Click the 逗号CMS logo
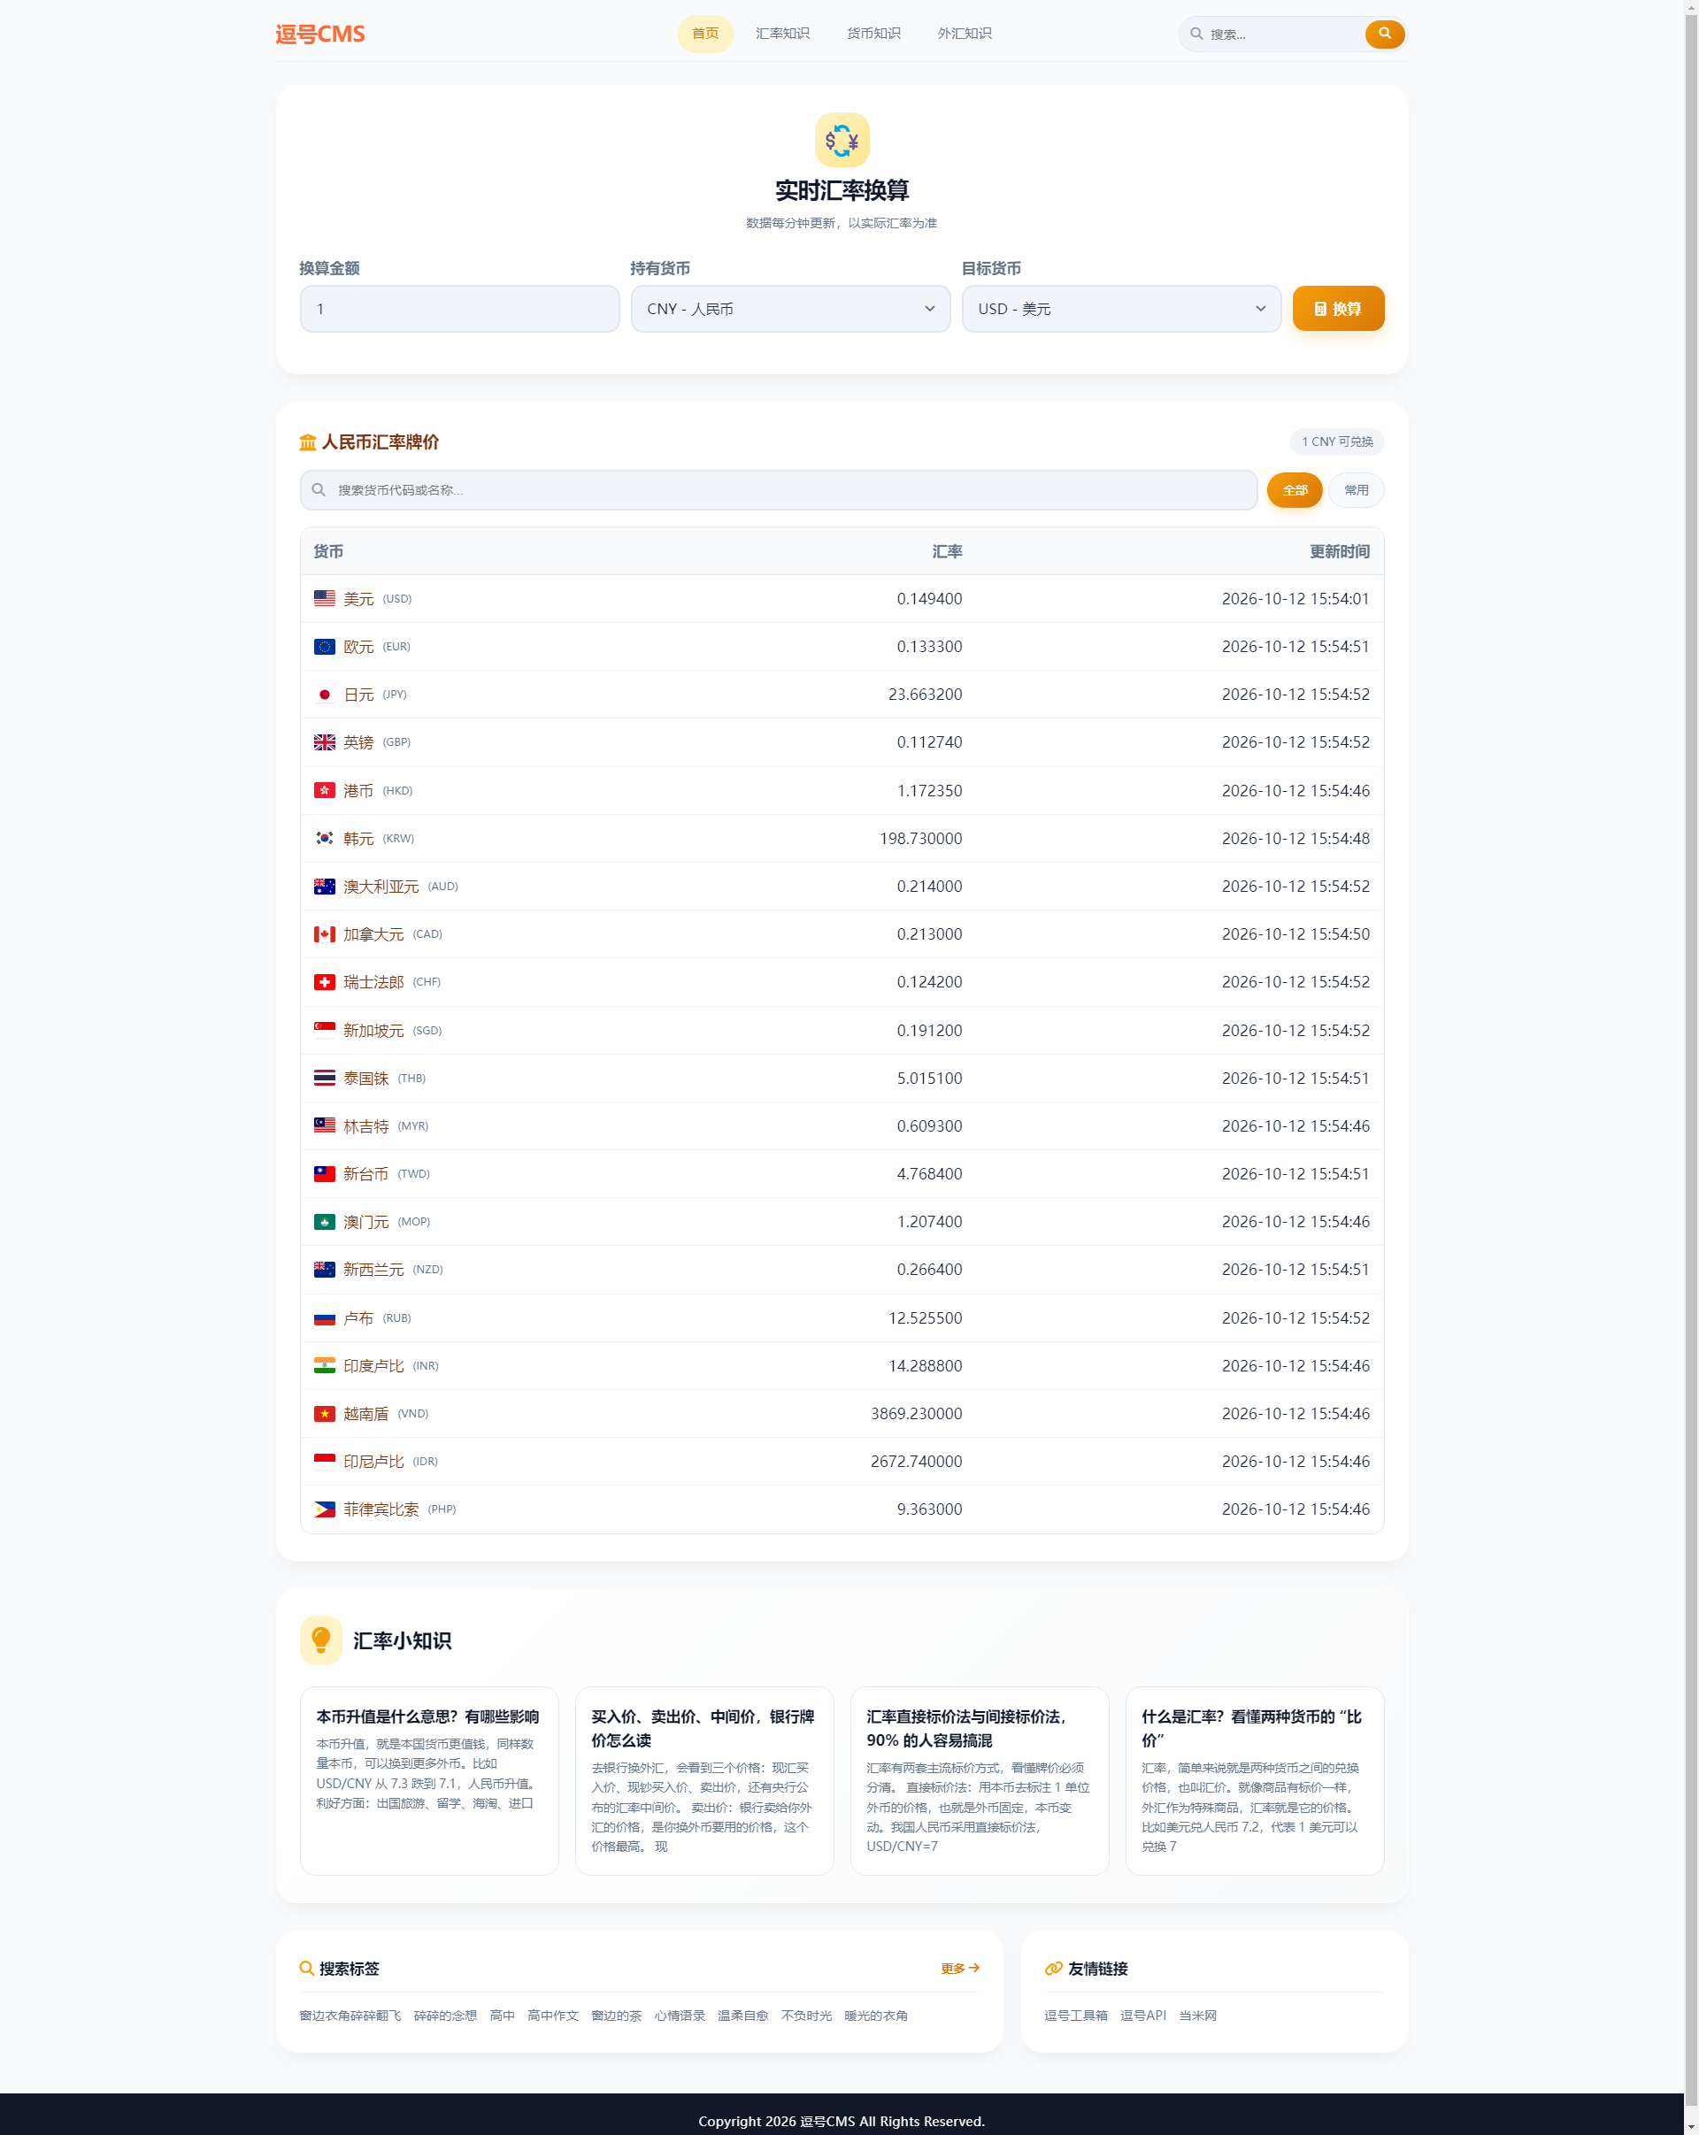The height and width of the screenshot is (2135, 1699). [x=319, y=34]
